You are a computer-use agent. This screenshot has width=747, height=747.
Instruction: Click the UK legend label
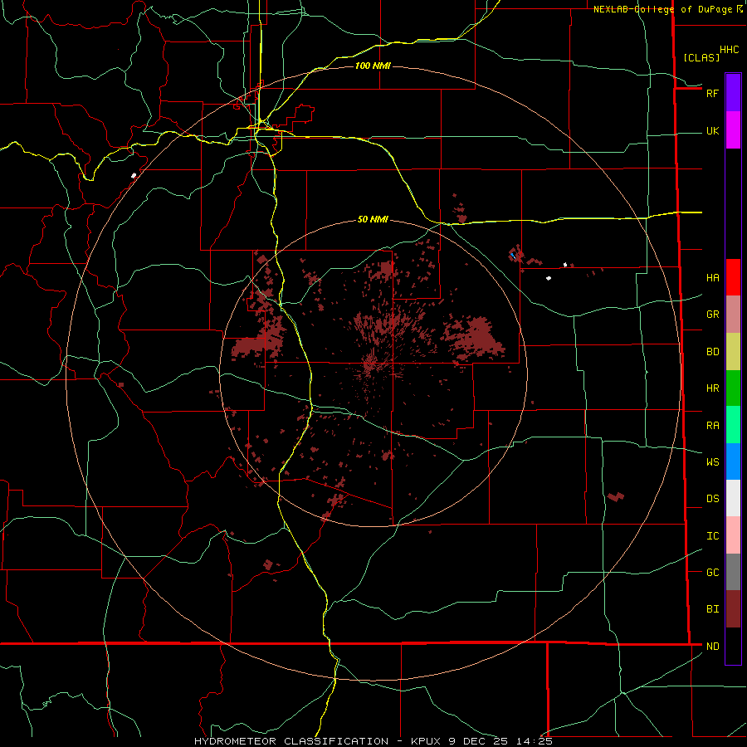(713, 131)
